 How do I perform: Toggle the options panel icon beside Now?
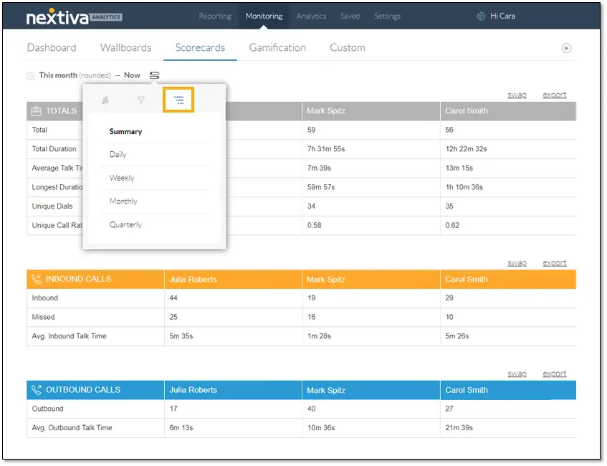(x=155, y=75)
